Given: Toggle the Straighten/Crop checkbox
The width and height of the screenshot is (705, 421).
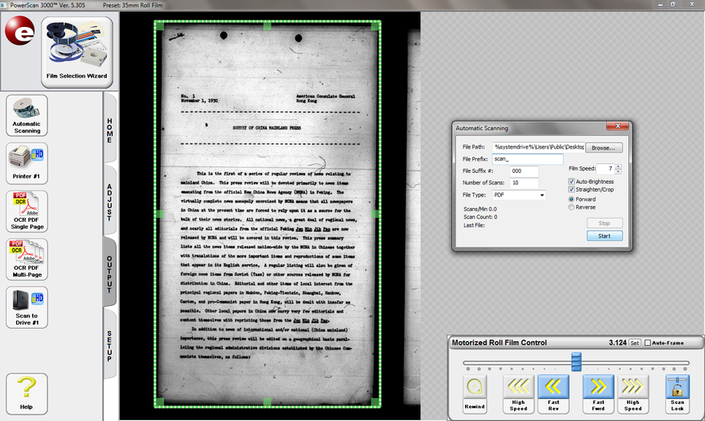Looking at the screenshot, I should click(572, 190).
